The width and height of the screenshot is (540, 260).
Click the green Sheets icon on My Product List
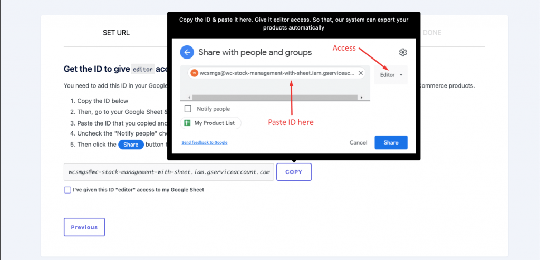[x=187, y=123]
